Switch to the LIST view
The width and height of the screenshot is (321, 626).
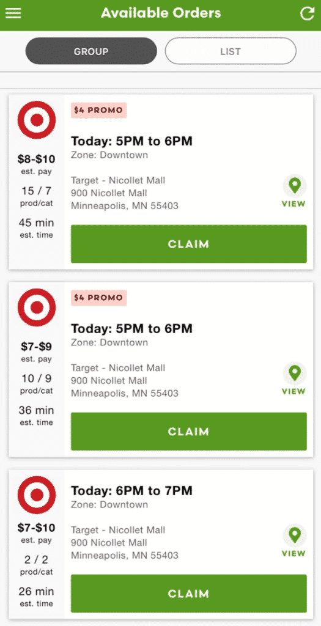coord(231,51)
